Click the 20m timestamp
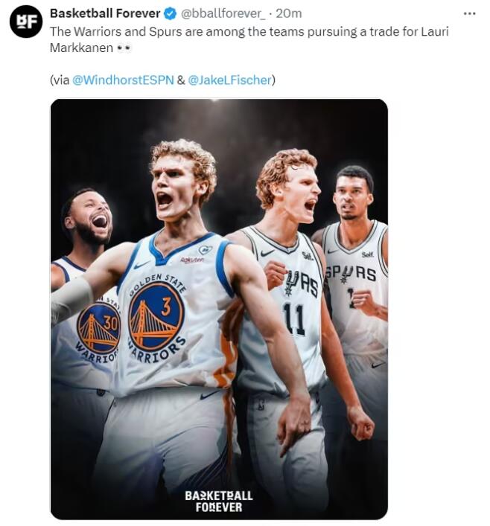Screen dimensions: 490x526 (x=288, y=13)
